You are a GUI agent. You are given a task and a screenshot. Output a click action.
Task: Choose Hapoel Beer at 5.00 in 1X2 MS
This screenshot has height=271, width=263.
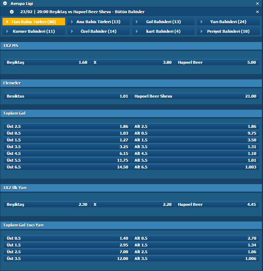217,62
